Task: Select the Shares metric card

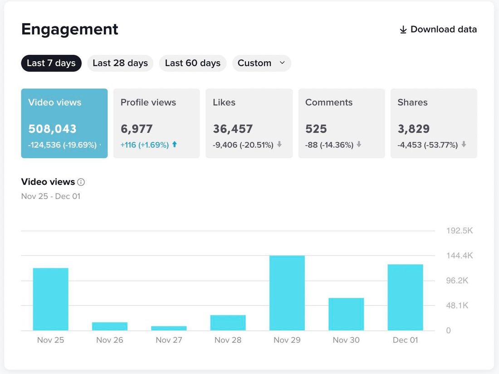Action: [x=434, y=123]
